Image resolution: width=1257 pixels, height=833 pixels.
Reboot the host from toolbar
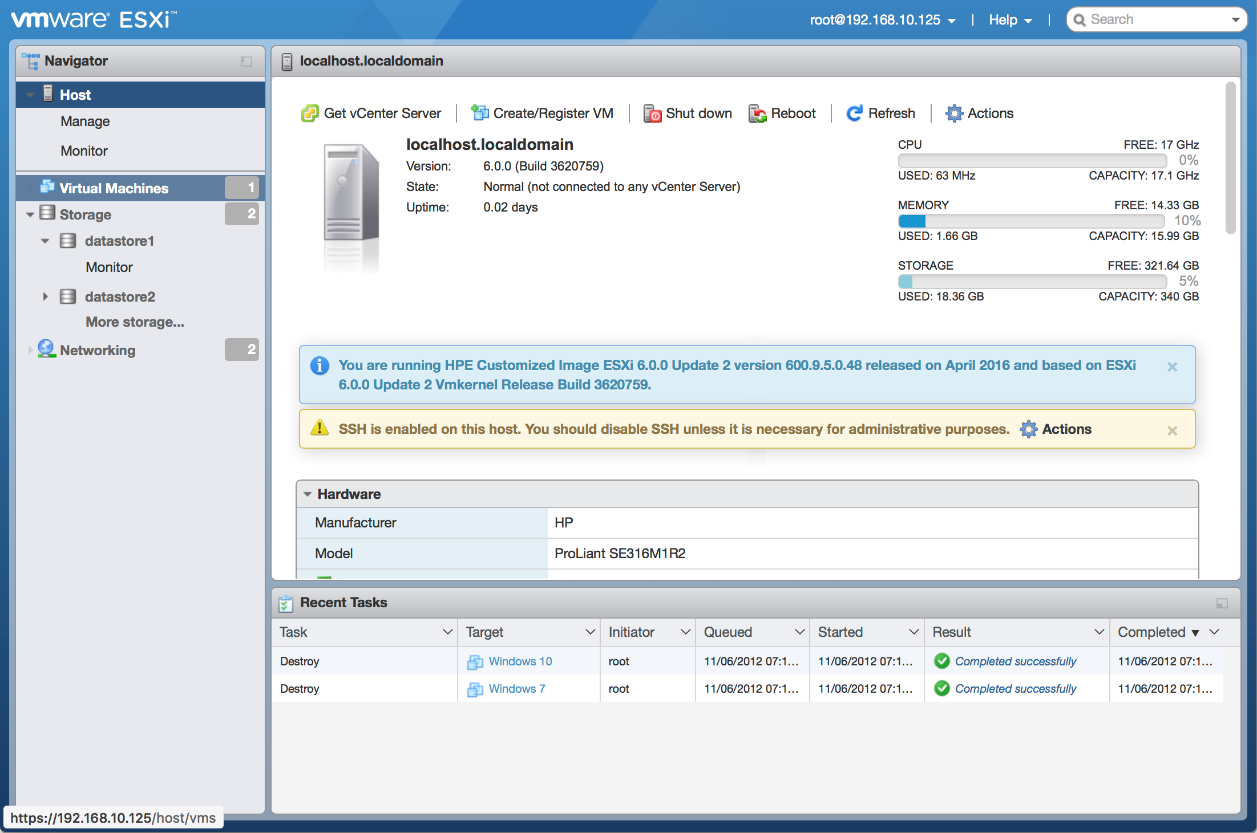pyautogui.click(x=782, y=113)
